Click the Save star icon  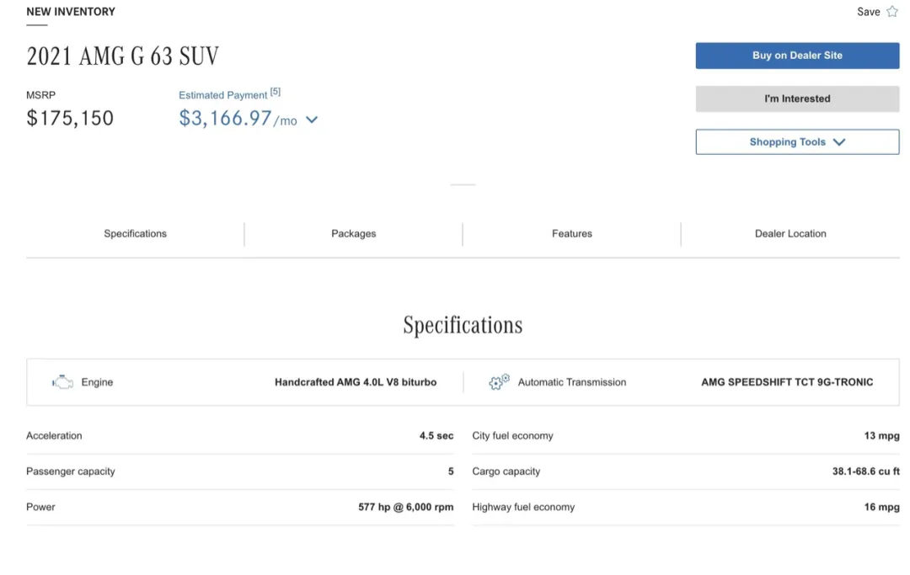(x=892, y=12)
